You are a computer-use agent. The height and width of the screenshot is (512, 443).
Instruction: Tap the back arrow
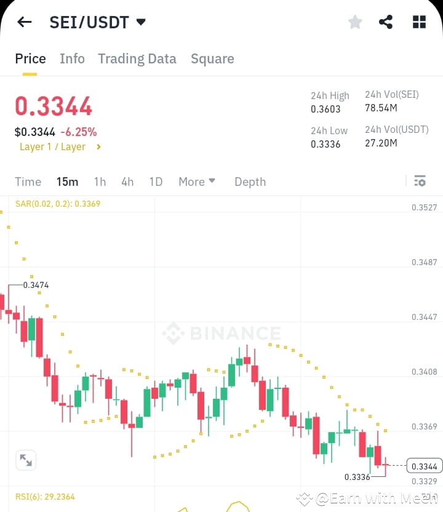(23, 22)
